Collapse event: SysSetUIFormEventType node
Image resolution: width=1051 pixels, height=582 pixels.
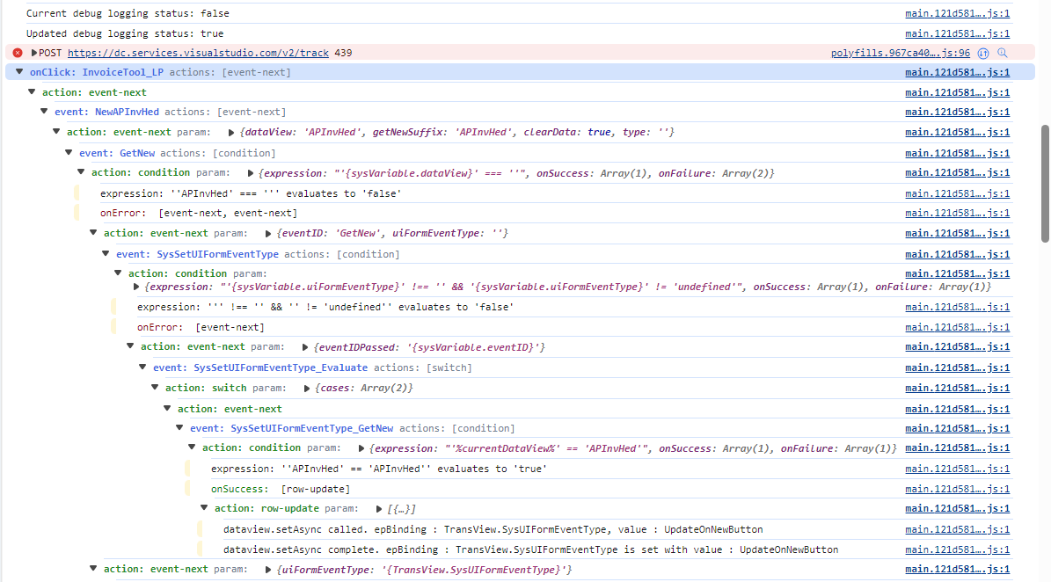106,253
